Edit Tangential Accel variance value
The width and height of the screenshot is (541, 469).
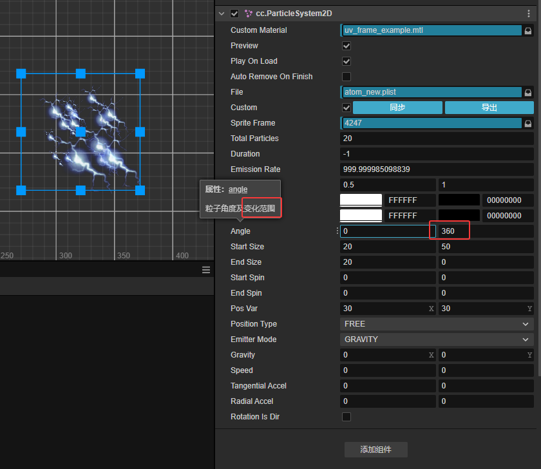click(x=486, y=386)
